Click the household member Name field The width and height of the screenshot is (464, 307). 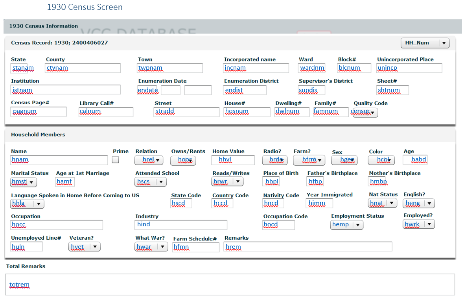coord(59,160)
